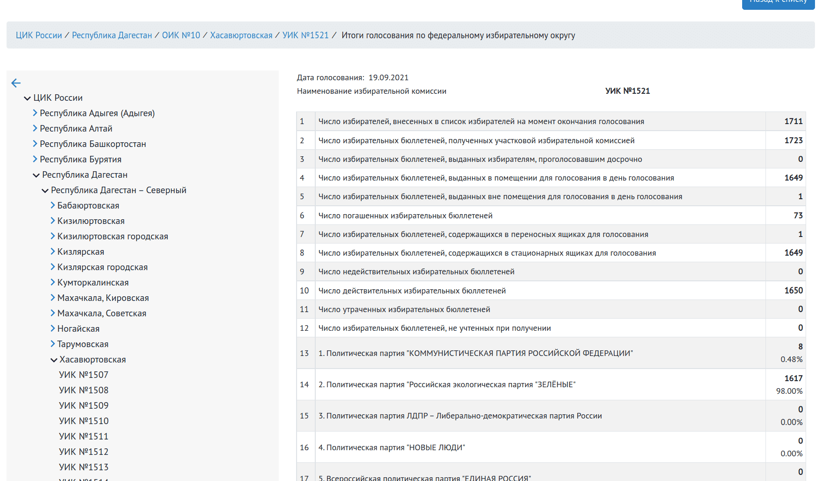Image resolution: width=822 pixels, height=481 pixels.
Task: Click the Республика Башкортостан tree label
Action: pyautogui.click(x=93, y=144)
